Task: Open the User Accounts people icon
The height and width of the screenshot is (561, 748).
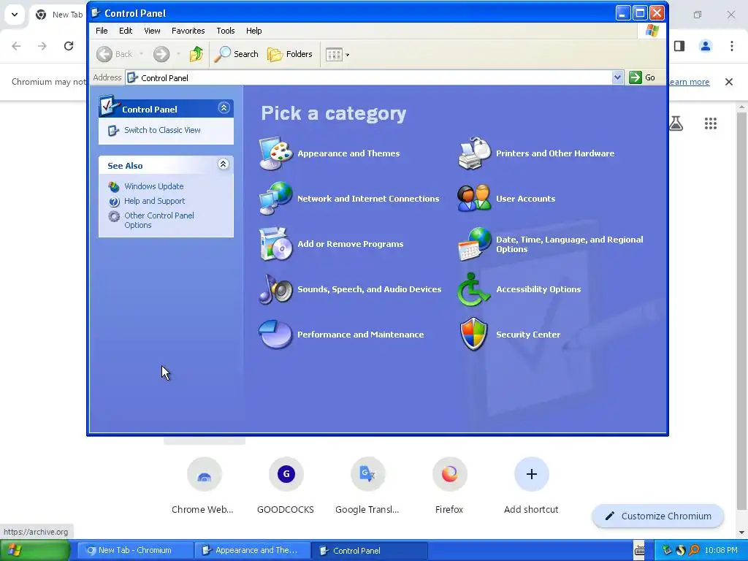Action: (x=474, y=199)
